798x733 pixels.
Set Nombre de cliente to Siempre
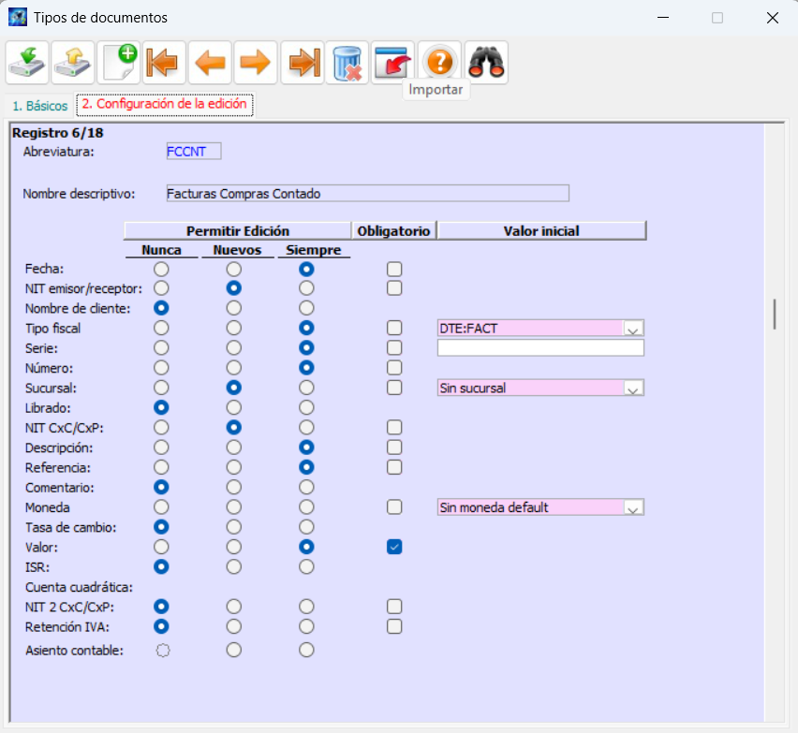click(305, 308)
